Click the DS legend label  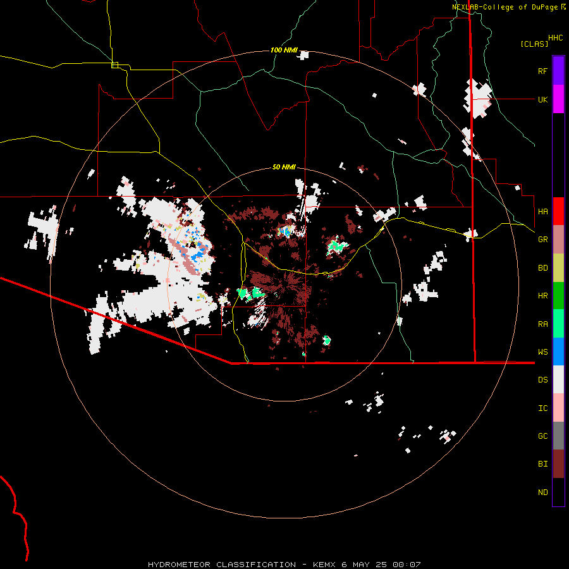(542, 380)
